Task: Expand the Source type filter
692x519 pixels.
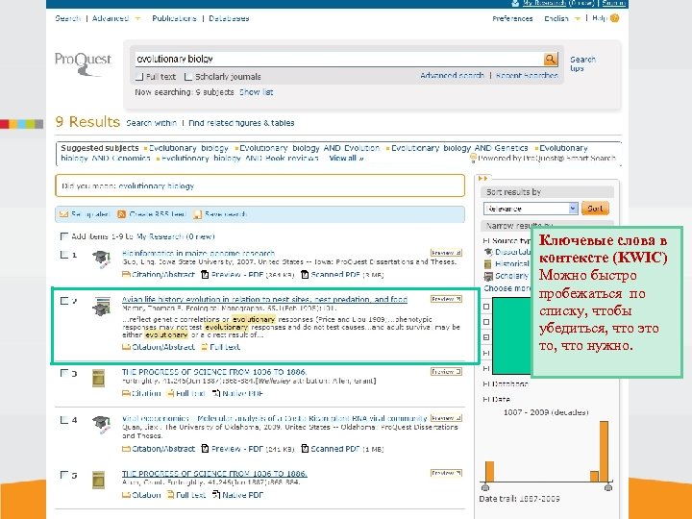Action: coord(486,241)
